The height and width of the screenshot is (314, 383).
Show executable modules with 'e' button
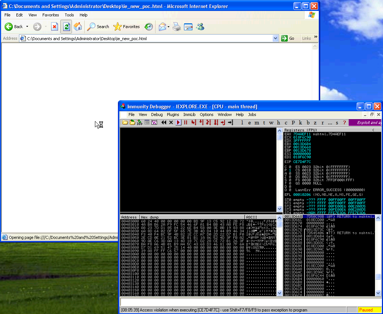249,123
